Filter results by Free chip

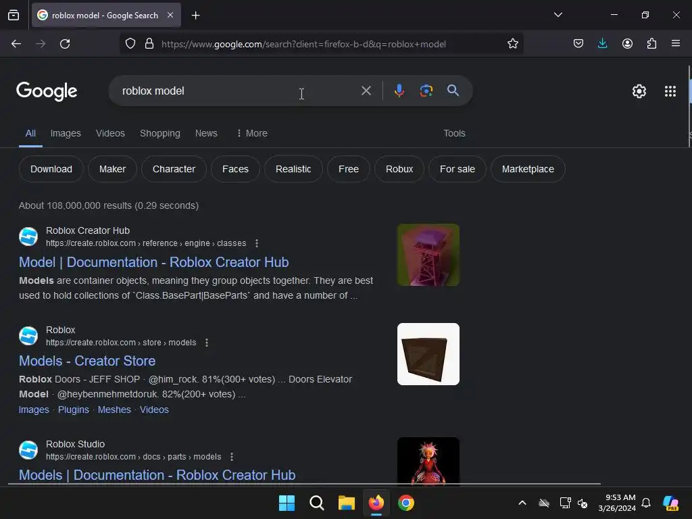[348, 169]
